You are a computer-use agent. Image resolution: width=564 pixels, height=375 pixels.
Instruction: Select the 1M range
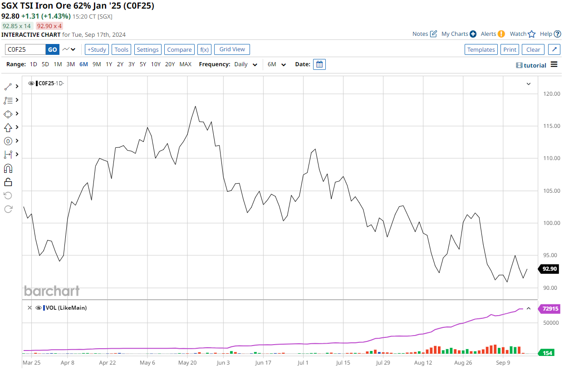point(58,64)
